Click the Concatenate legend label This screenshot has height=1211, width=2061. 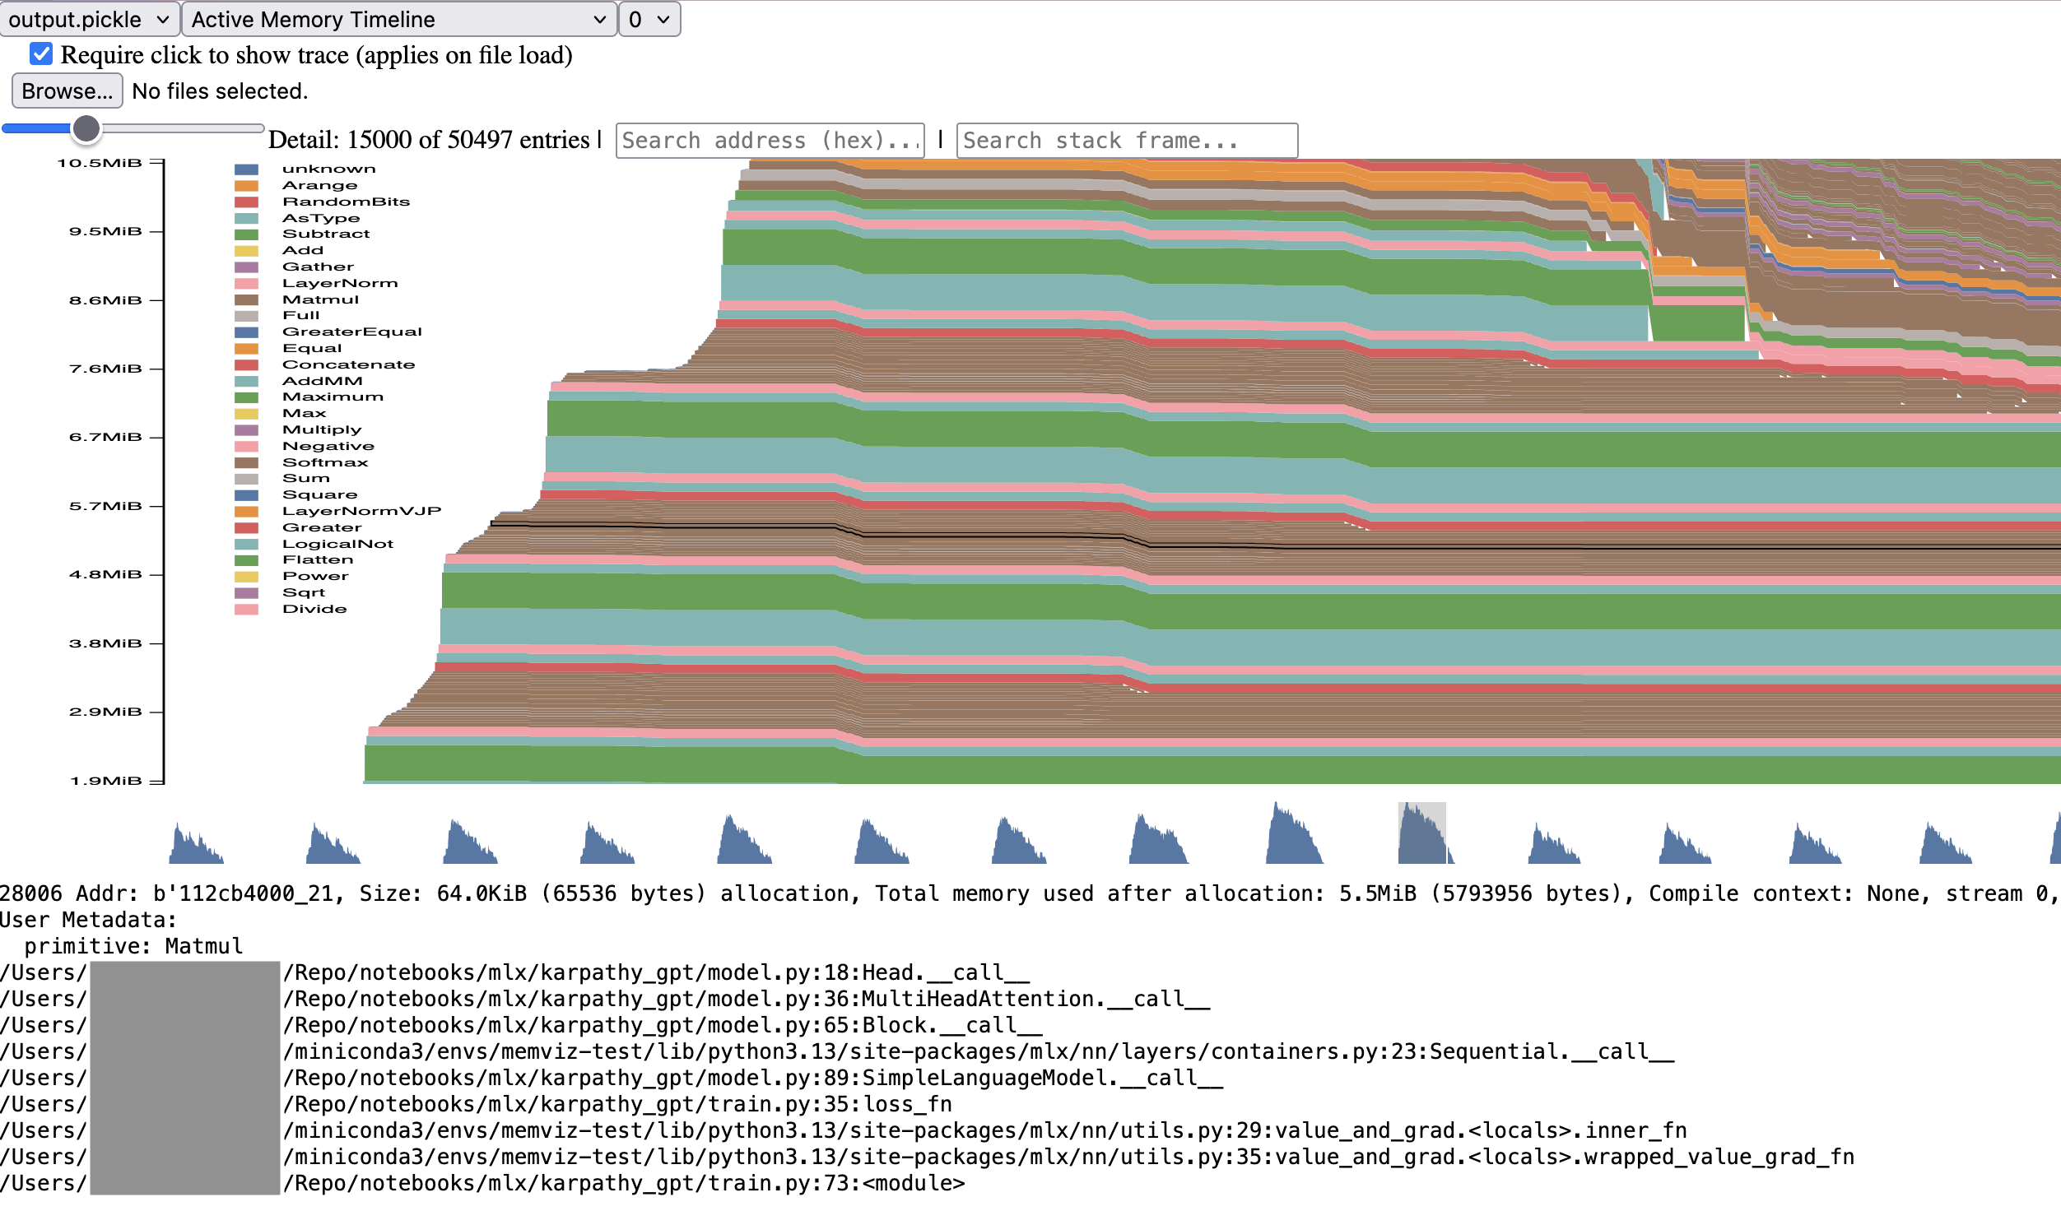(x=349, y=364)
